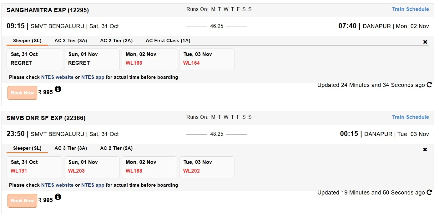Viewport: 439px width, 217px height.
Task: Choose Mon, 02 Nov WL188 date card
Action: coord(149,167)
